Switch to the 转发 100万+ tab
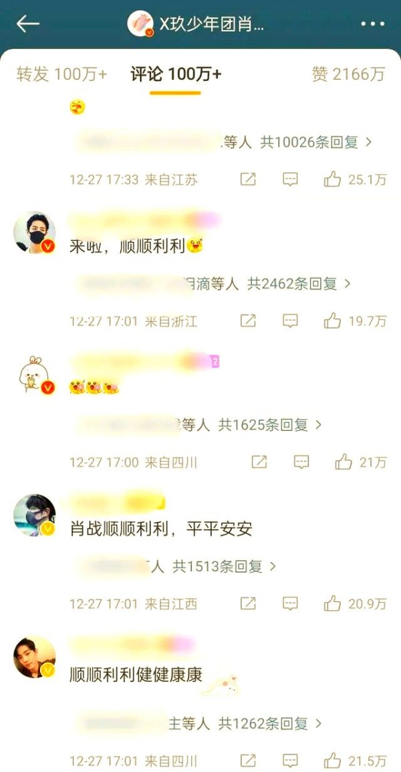 61,74
